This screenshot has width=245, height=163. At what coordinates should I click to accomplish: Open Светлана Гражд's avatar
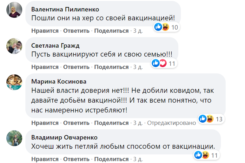15,46
